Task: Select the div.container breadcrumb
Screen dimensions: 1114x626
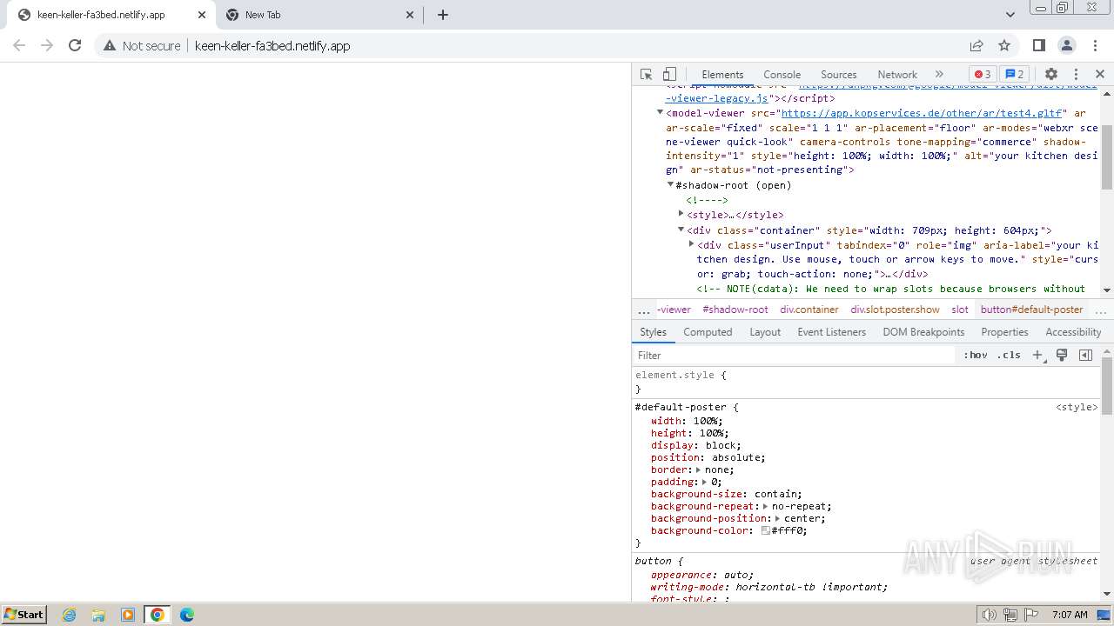Action: tap(809, 310)
